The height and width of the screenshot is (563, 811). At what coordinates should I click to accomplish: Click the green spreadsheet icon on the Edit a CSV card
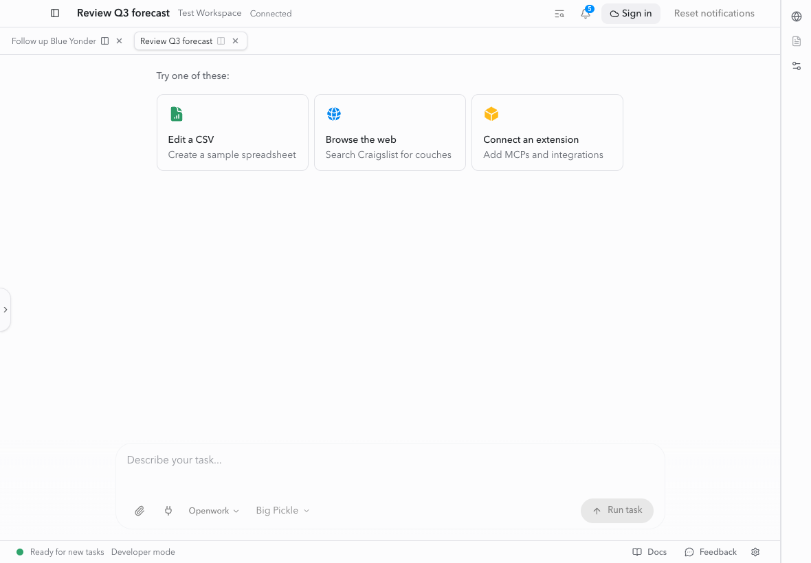(177, 114)
